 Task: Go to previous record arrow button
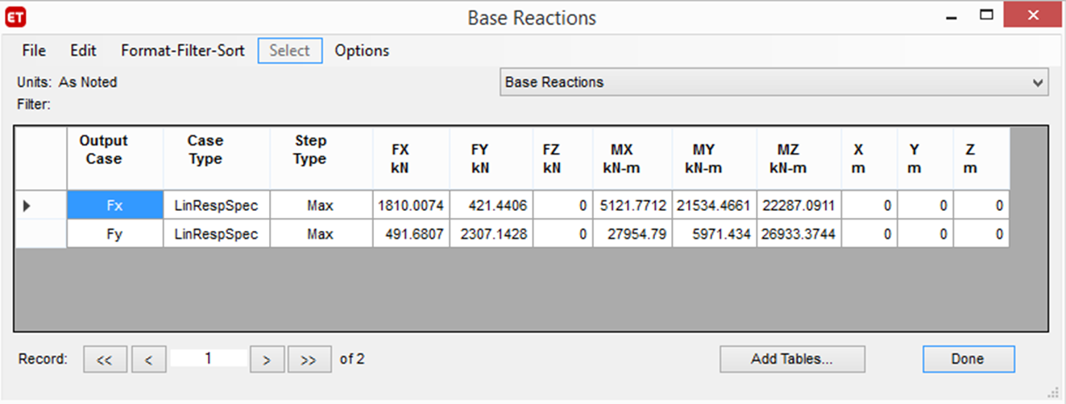coord(148,360)
